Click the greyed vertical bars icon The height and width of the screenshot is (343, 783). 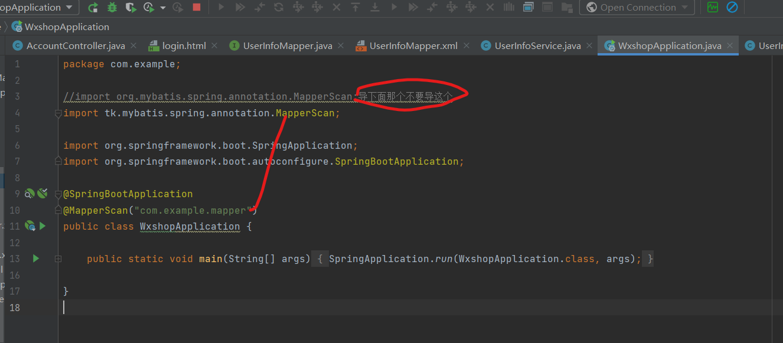[508, 8]
